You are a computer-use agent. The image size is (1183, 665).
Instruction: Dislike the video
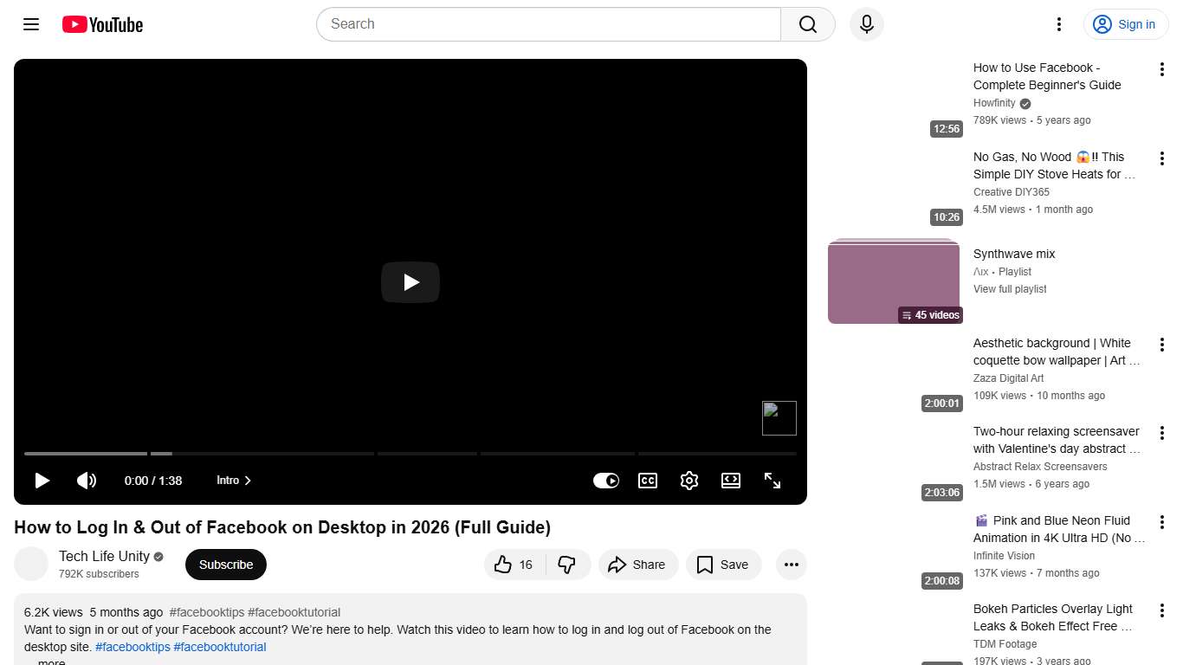coord(568,564)
